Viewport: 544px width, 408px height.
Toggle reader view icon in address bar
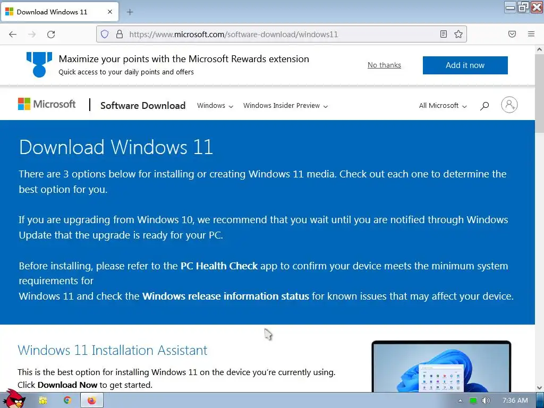[x=444, y=34]
